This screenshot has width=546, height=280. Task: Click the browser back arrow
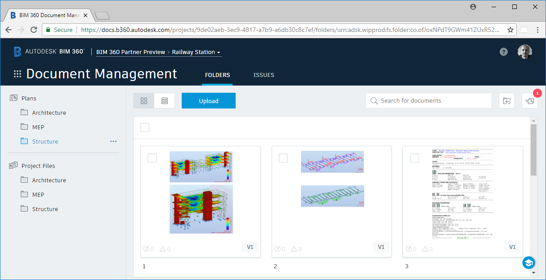pyautogui.click(x=9, y=30)
